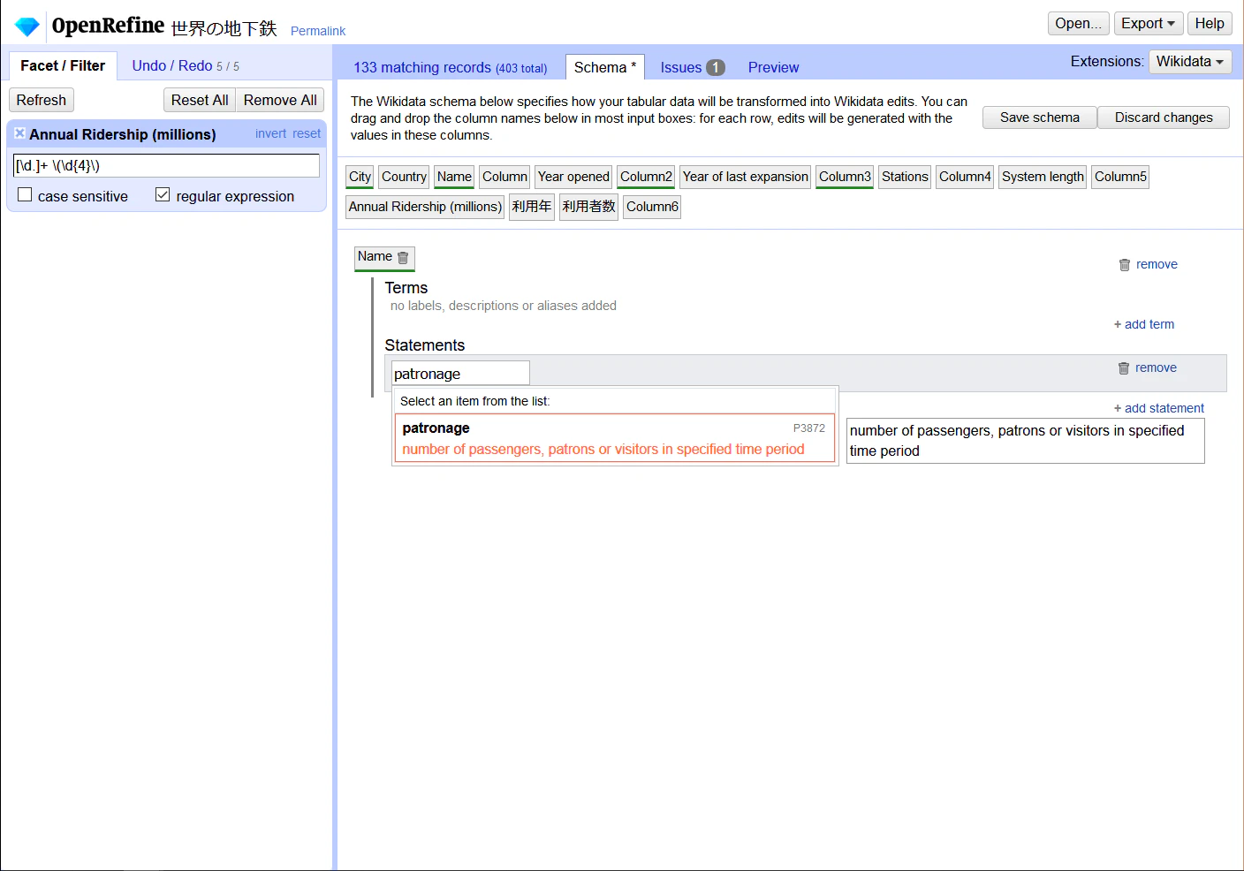Viewport: 1244px width, 871px height.
Task: Select the Column4 chip
Action: 965,177
